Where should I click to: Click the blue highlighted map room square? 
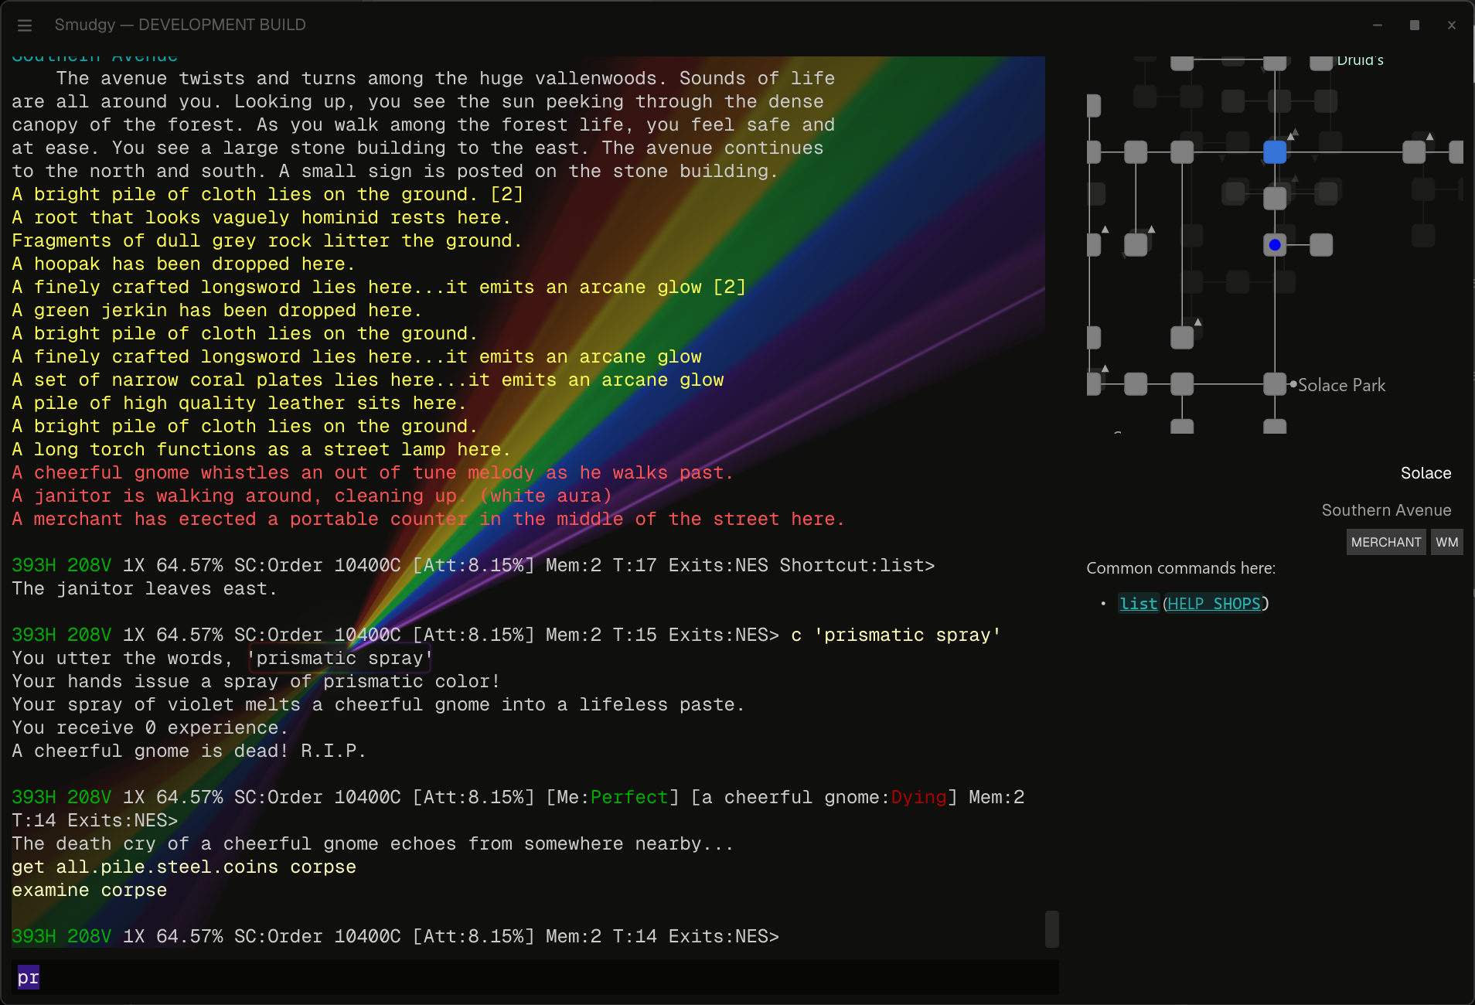(x=1275, y=152)
